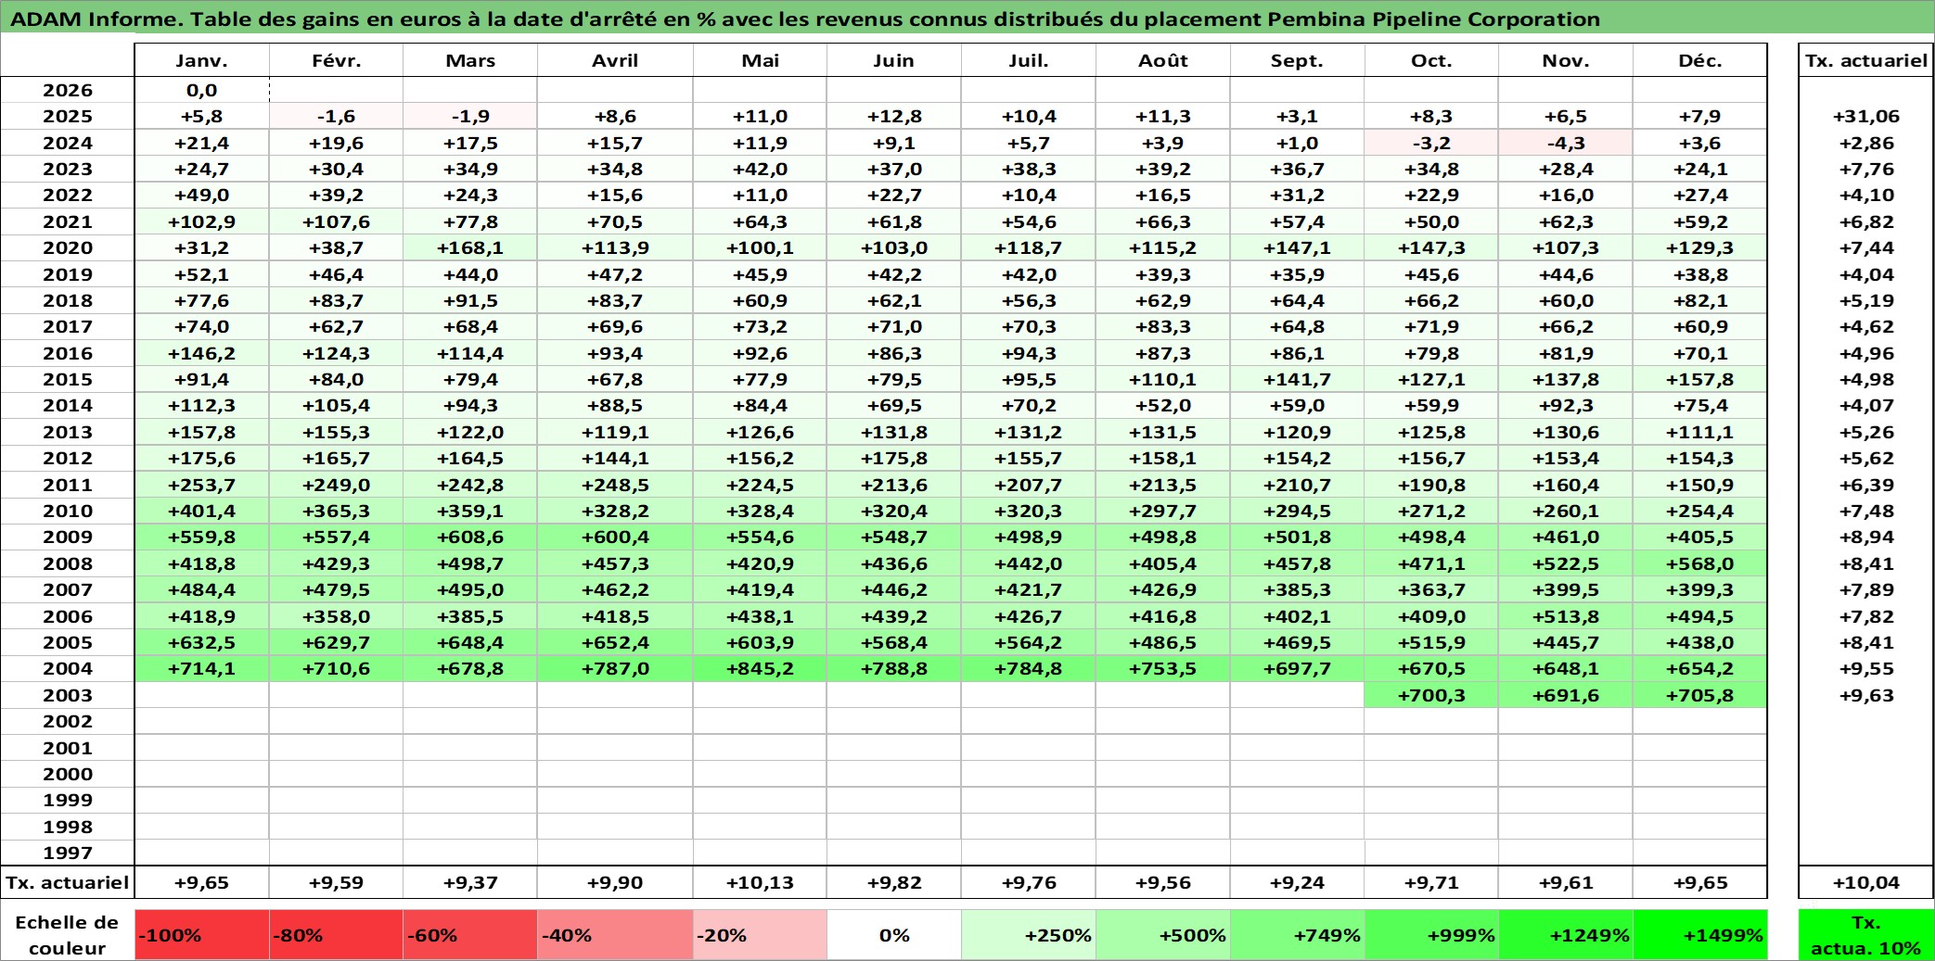1935x961 pixels.
Task: Select the +250% light green swatch
Action: pos(1029,935)
